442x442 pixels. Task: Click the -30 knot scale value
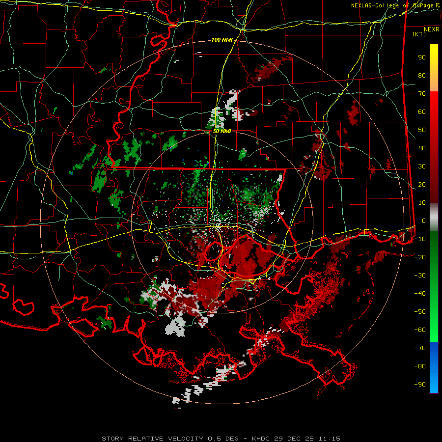point(420,276)
